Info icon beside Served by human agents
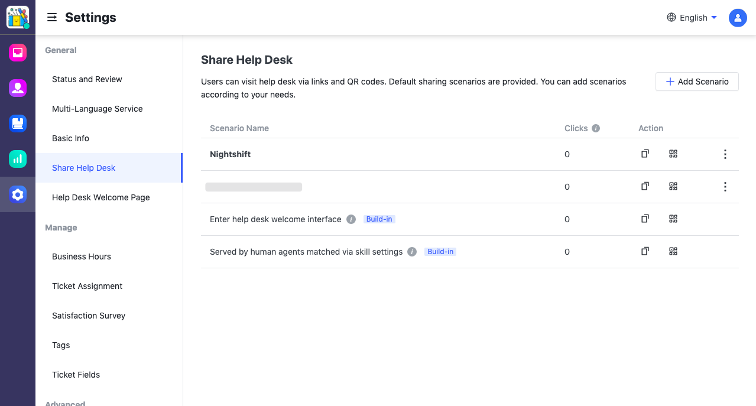 (x=412, y=252)
